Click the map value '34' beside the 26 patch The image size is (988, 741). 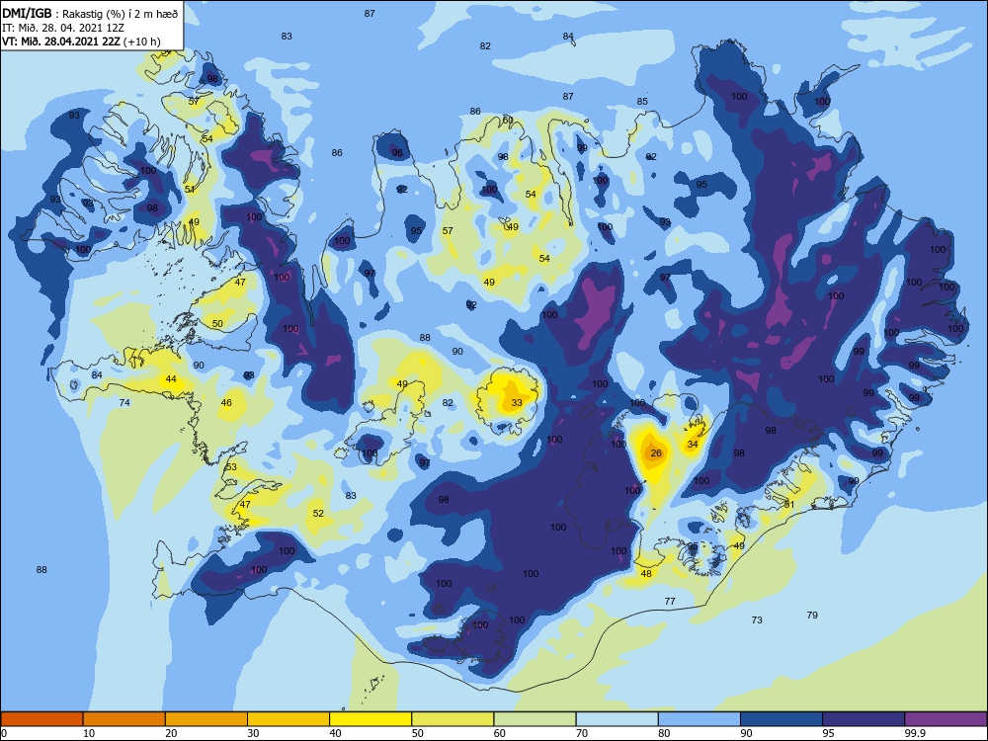click(693, 445)
